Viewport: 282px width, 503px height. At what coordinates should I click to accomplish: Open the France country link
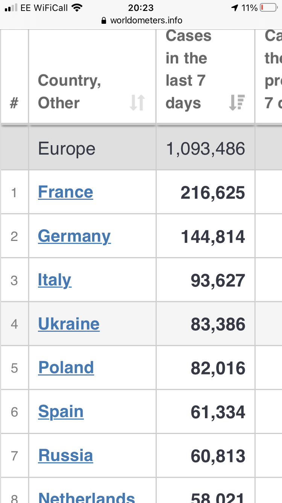click(65, 192)
